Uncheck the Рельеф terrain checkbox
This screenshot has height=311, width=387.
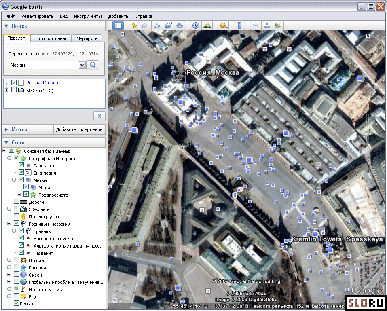(x=16, y=303)
